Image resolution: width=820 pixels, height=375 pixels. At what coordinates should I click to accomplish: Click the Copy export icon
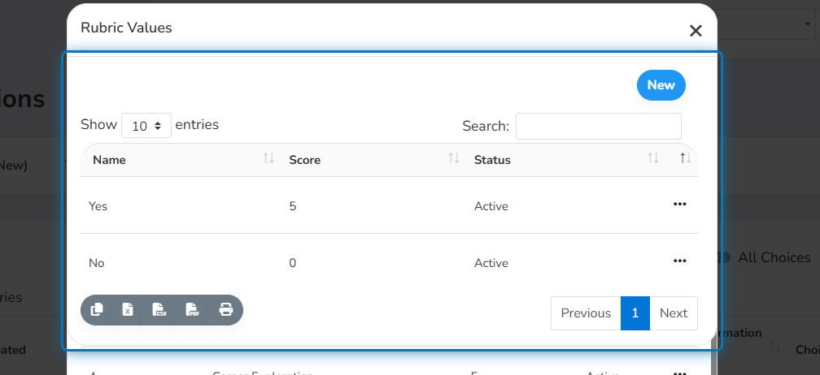click(x=97, y=310)
